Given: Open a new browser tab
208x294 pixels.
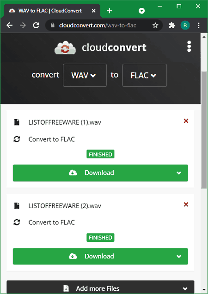Looking at the screenshot, I should 109,11.
